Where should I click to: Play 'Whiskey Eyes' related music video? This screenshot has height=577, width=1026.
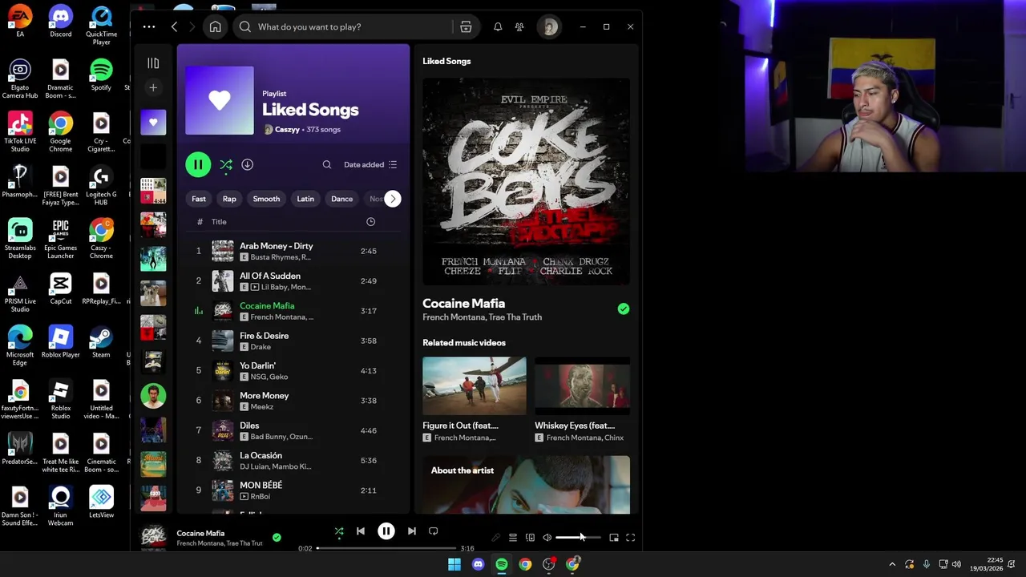(582, 386)
